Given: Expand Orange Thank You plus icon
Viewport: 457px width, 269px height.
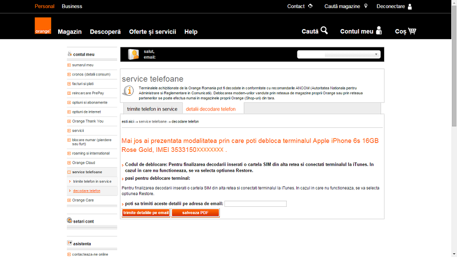Looking at the screenshot, I should pyautogui.click(x=69, y=121).
